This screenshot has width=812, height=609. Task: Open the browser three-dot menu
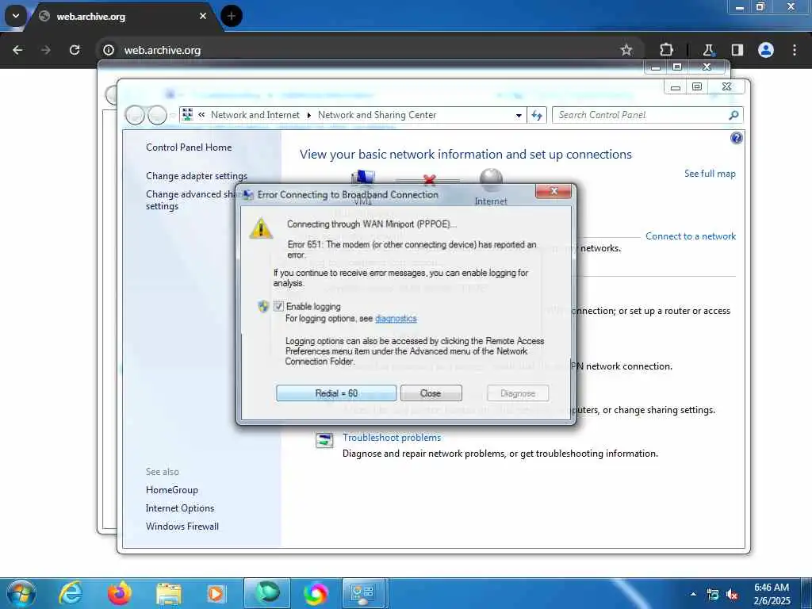(795, 50)
